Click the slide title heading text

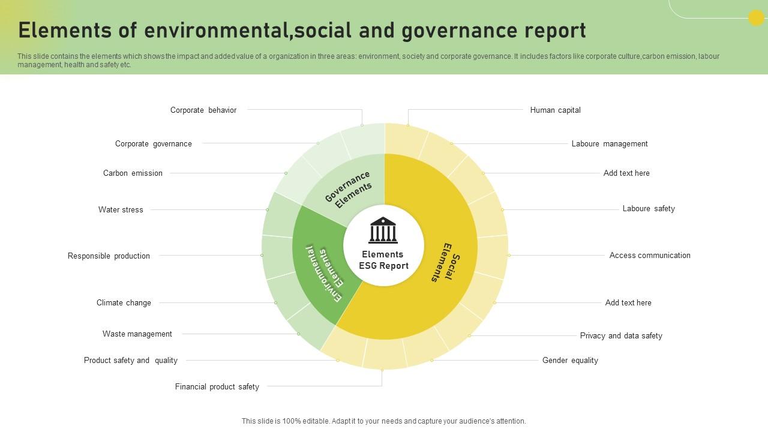(302, 30)
